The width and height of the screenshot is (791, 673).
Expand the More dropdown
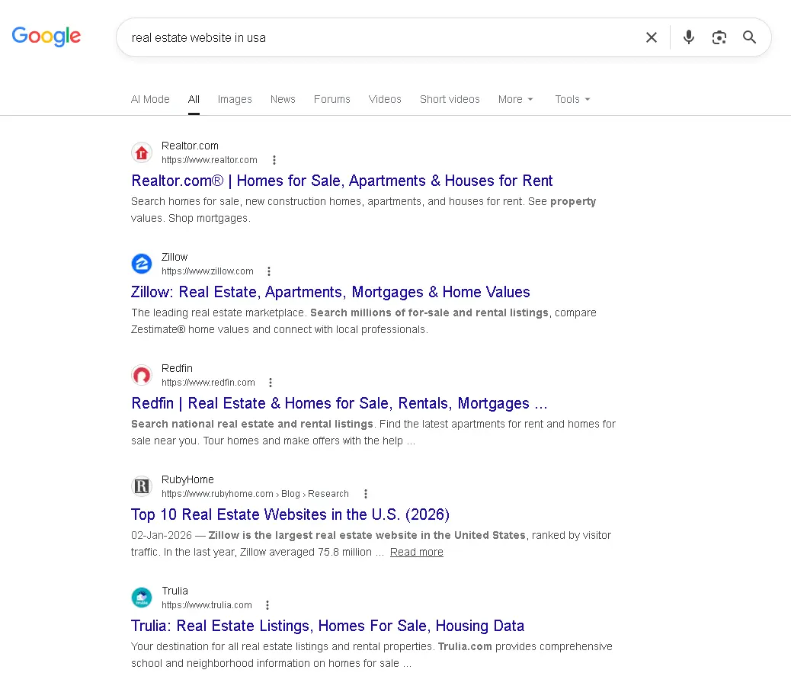pyautogui.click(x=516, y=99)
